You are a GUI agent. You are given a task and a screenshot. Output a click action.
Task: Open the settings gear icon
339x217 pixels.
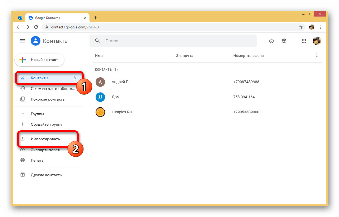coord(284,41)
